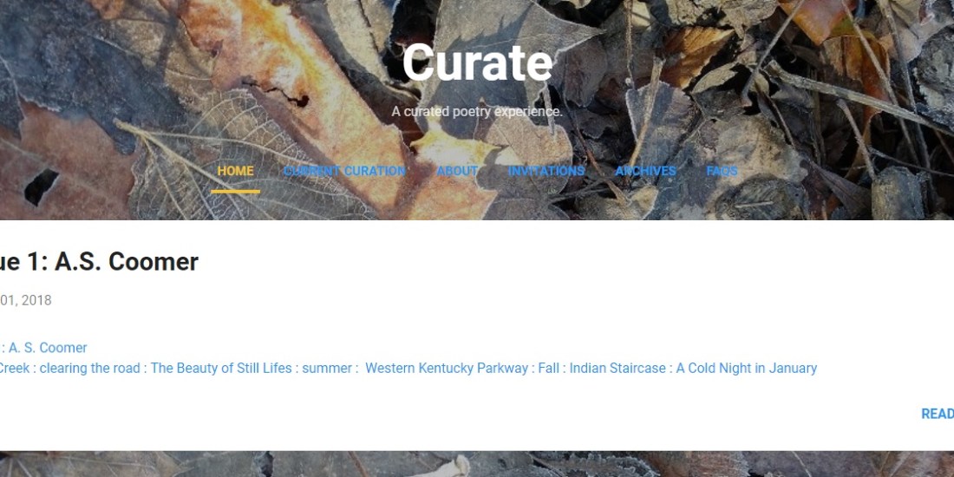Visit the FAQs page
This screenshot has width=954, height=477.
pos(722,172)
